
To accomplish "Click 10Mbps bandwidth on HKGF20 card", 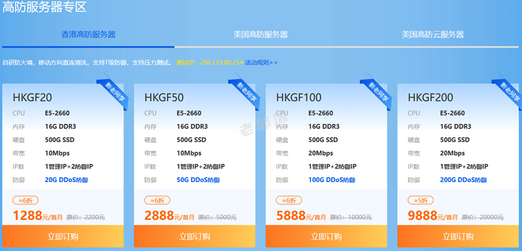I will [57, 153].
